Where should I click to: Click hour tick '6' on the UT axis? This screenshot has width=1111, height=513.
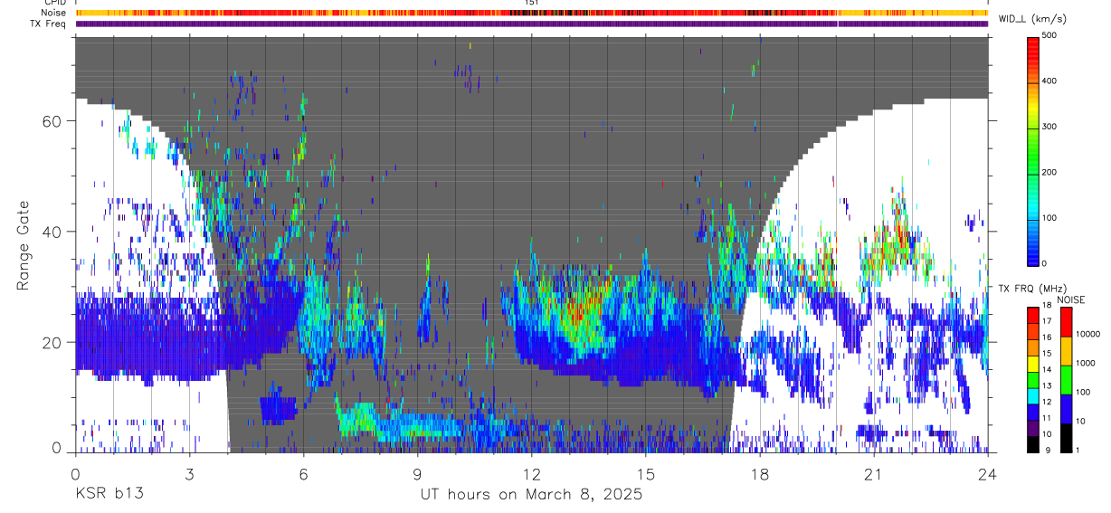tap(303, 473)
